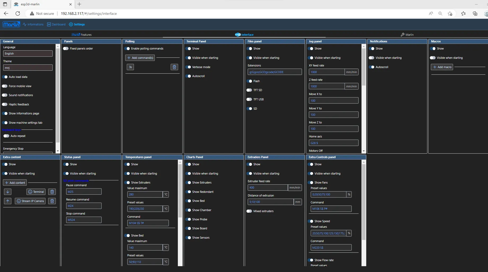Delete the 3s polling command with trash icon
This screenshot has width=488, height=272.
click(x=174, y=67)
